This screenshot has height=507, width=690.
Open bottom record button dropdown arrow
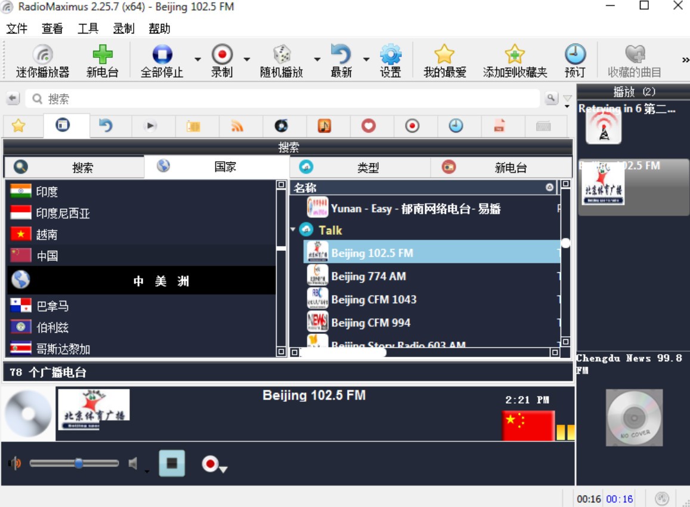(x=223, y=469)
